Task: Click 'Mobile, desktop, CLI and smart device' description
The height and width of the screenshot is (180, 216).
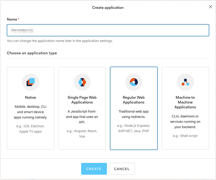Action: coord(31,112)
